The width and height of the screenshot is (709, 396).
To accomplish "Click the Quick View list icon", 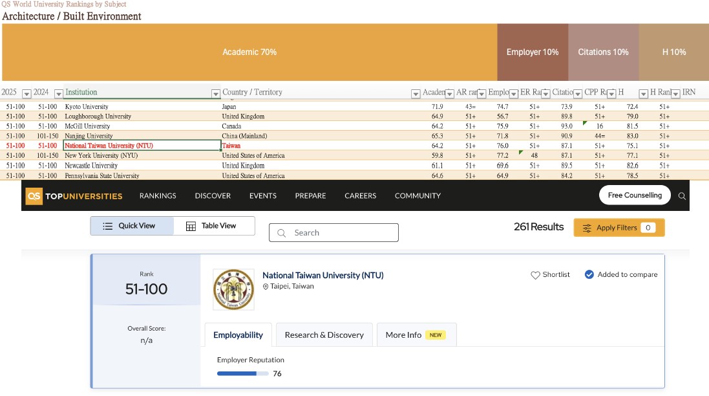I will 108,226.
